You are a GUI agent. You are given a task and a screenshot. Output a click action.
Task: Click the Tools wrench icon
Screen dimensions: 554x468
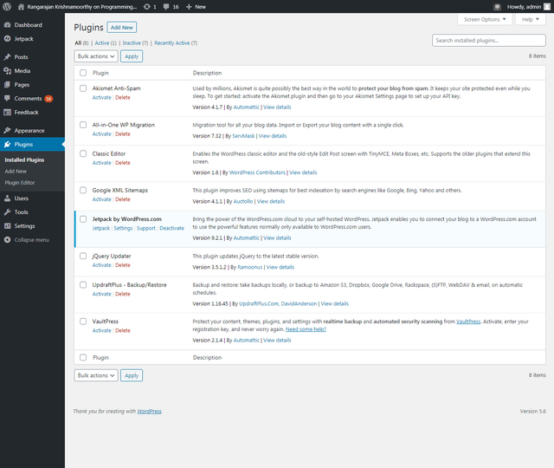[7, 212]
